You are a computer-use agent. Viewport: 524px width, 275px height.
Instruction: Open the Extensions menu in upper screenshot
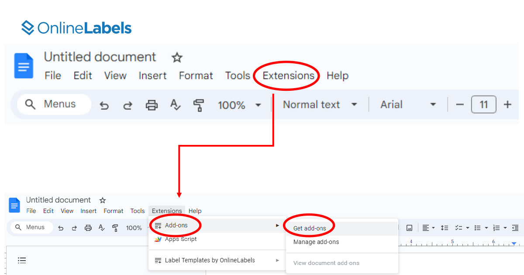click(288, 76)
